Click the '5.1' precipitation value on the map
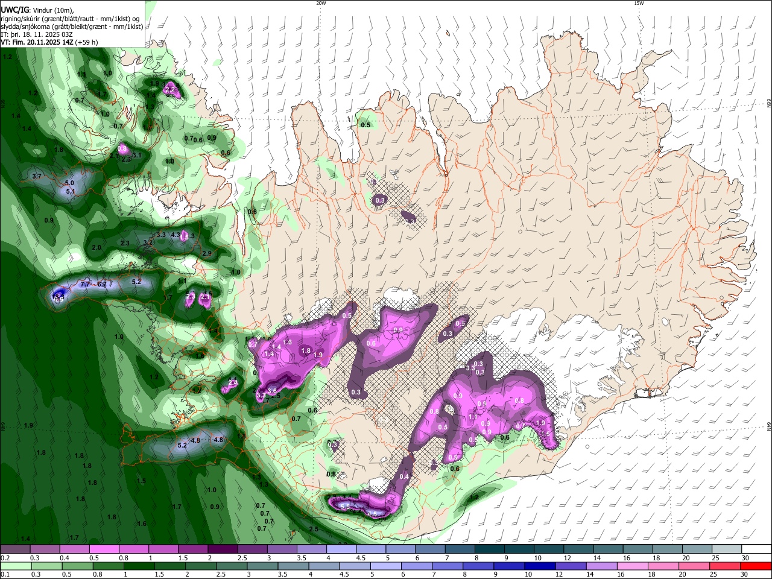The height and width of the screenshot is (579, 772). point(70,191)
